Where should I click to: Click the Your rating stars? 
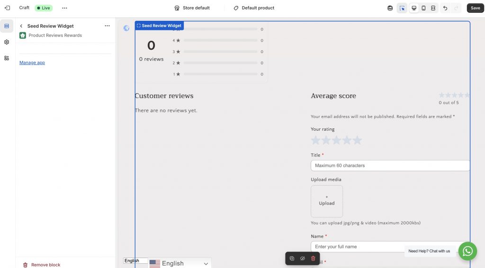click(x=336, y=140)
